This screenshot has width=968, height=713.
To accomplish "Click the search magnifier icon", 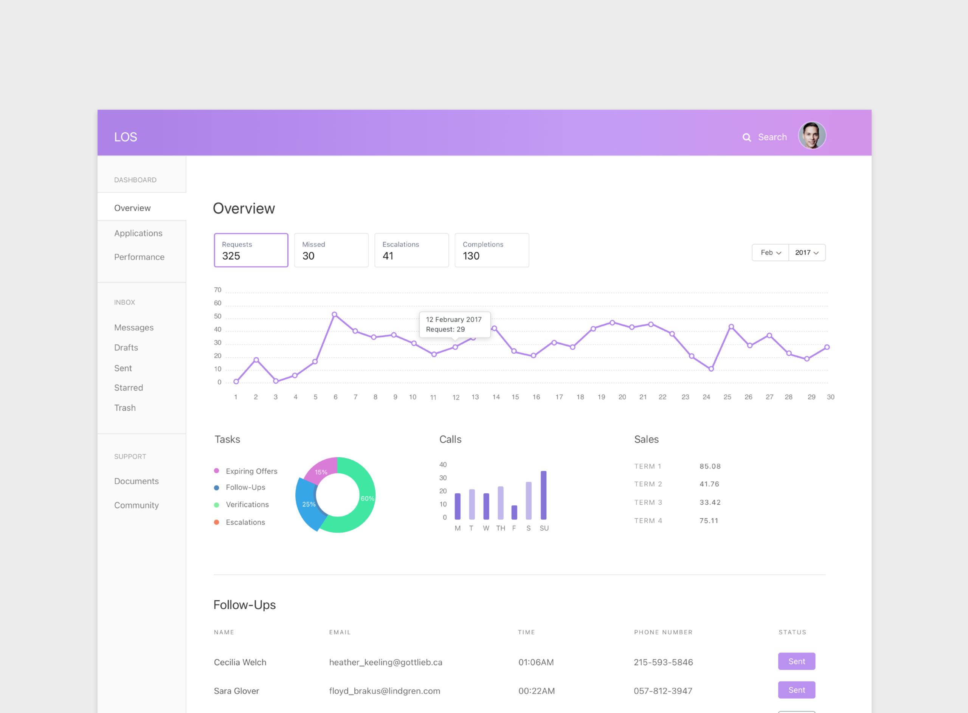I will 746,137.
